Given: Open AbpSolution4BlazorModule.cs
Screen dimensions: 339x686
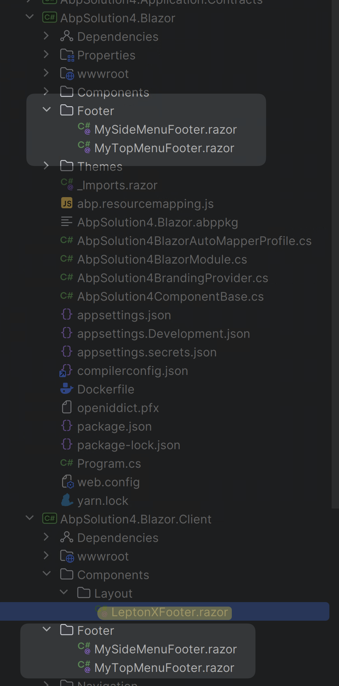Looking at the screenshot, I should 162,259.
